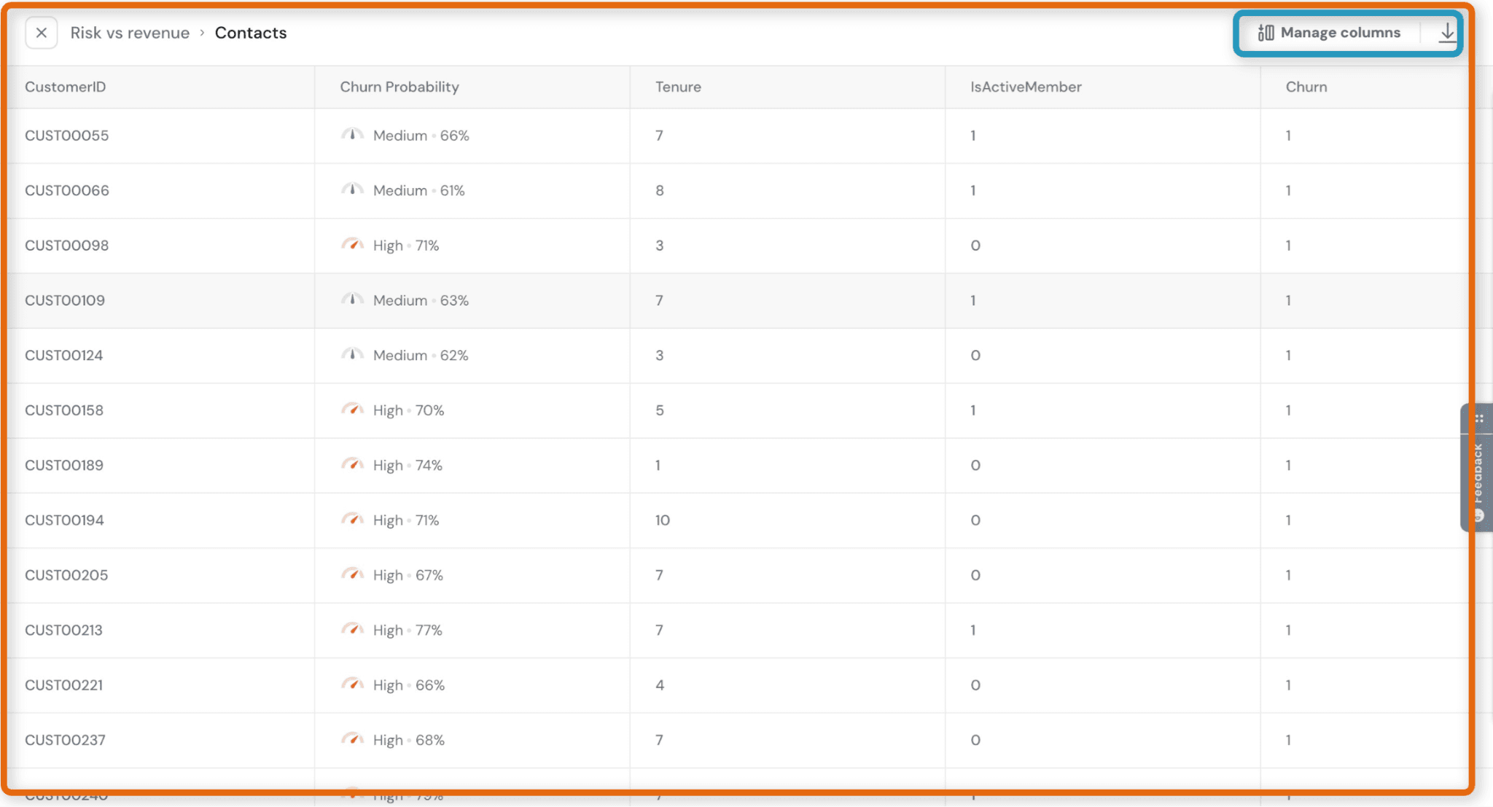The width and height of the screenshot is (1493, 807).
Task: Click the High 74% churn probability value
Action: click(x=408, y=465)
